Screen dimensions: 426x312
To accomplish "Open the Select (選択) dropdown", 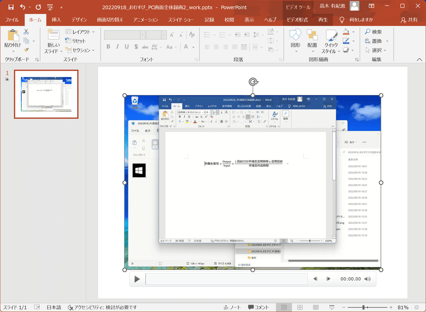I will [376, 50].
